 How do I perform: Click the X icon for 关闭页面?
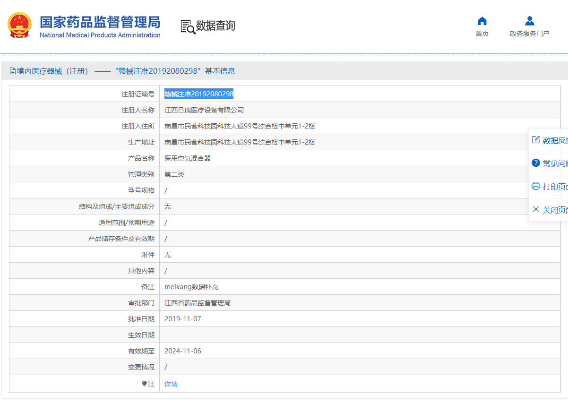coord(536,209)
